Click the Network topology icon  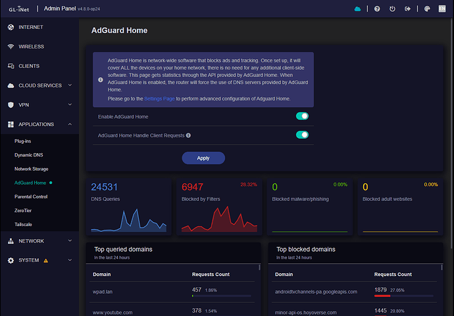[x=11, y=241]
